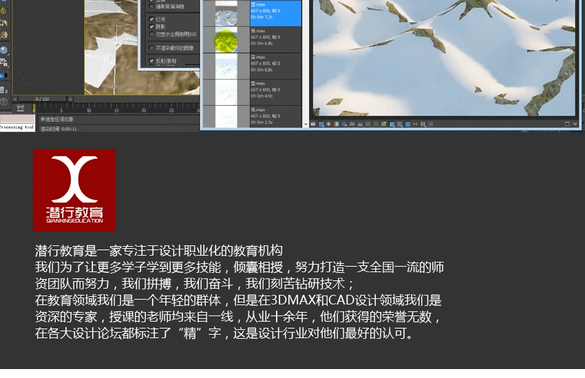Collapse toolbar with double chevron icon
Viewport: 585px width, 378px height.
click(575, 124)
